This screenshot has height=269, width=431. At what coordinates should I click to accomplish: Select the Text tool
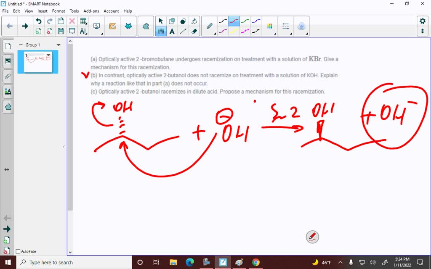pyautogui.click(x=172, y=31)
